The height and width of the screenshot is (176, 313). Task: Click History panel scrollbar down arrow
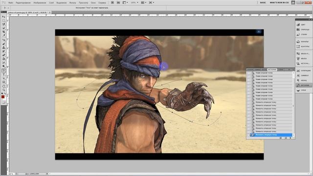click(x=293, y=135)
